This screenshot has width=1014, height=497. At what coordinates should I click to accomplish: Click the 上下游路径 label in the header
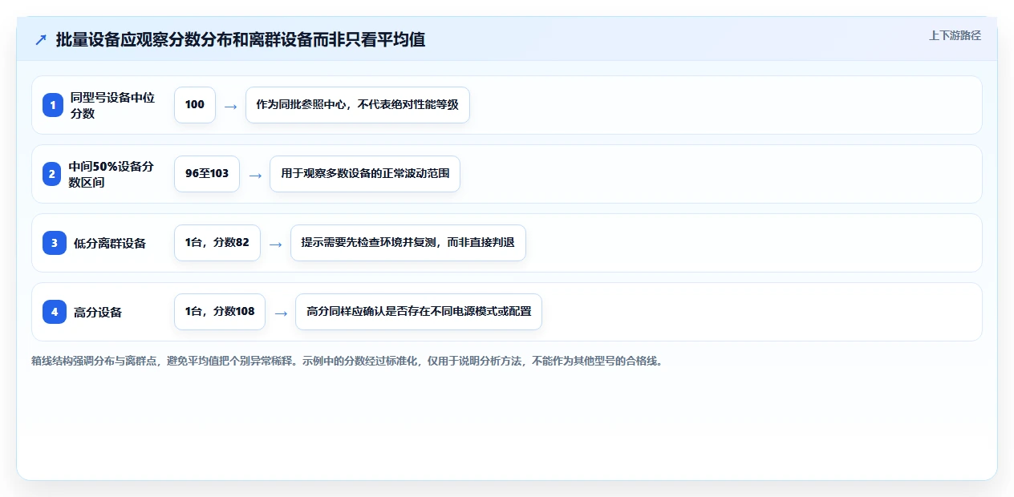955,35
